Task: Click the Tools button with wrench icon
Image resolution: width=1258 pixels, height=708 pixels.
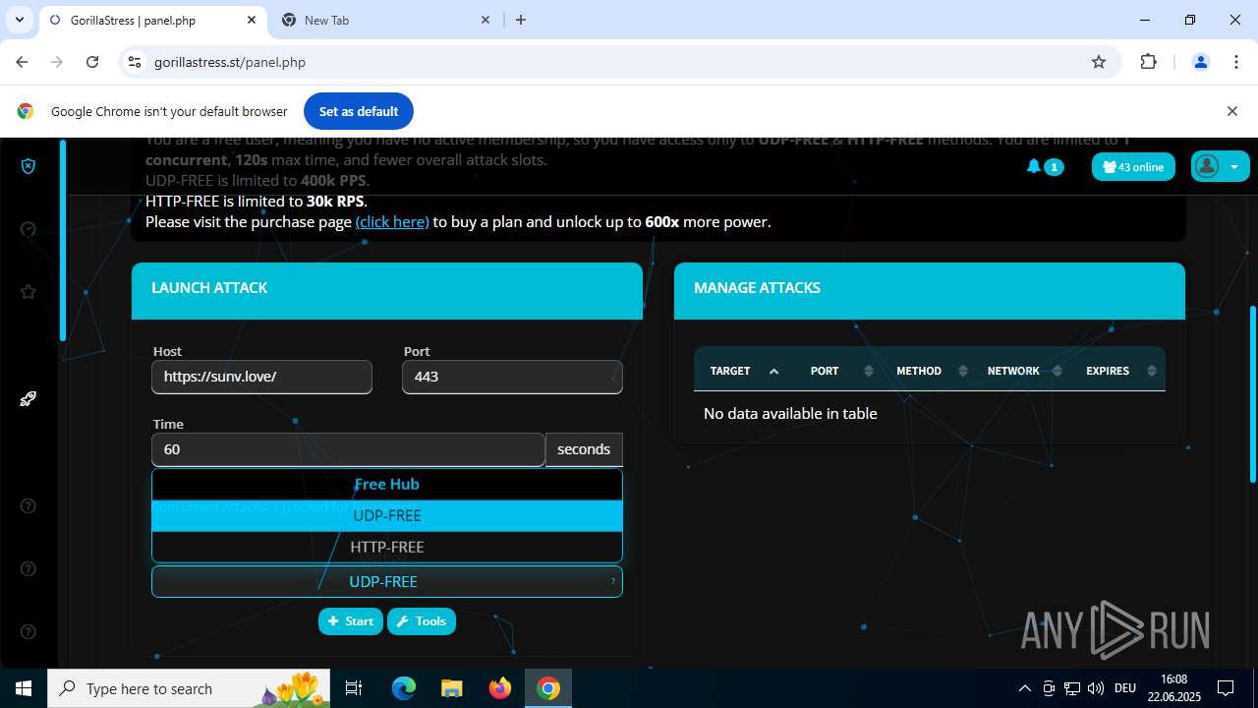Action: tap(422, 621)
